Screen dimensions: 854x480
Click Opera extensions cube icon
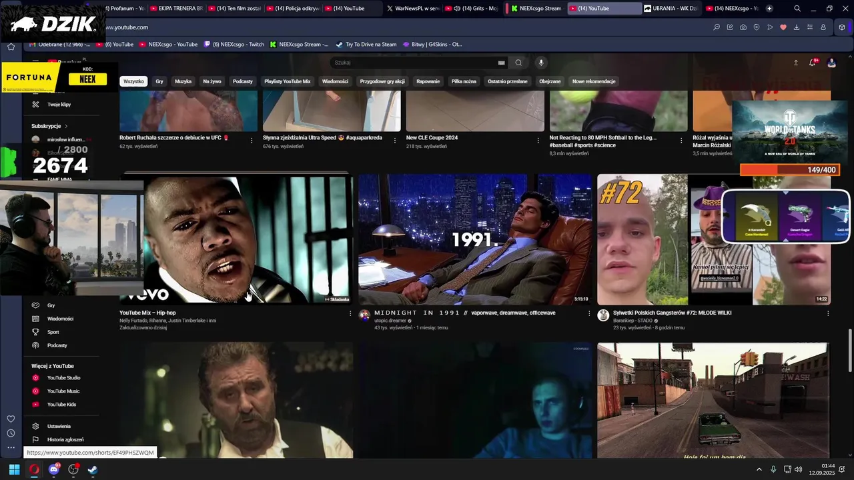(x=842, y=27)
